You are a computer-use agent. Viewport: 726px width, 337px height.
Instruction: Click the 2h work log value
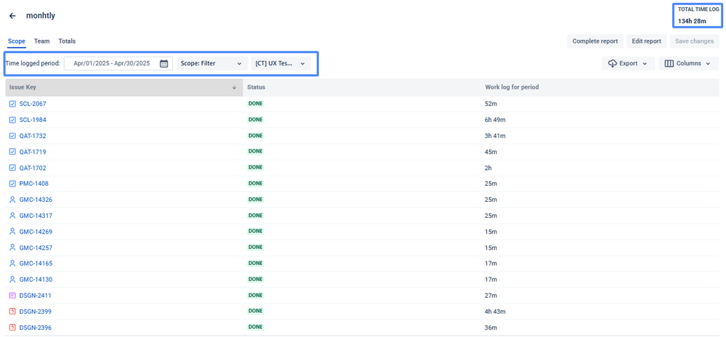tap(488, 168)
